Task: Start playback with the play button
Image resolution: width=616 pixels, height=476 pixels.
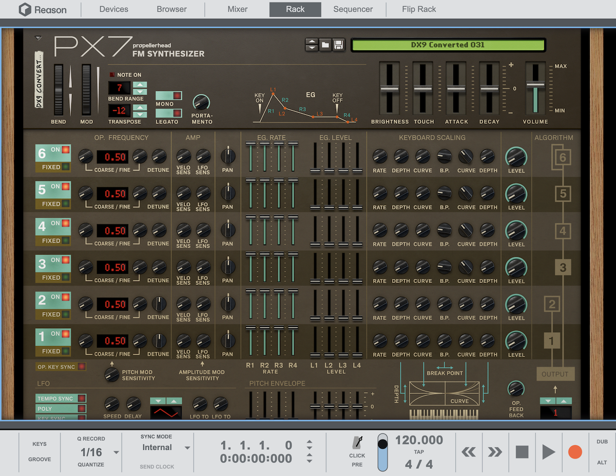Action: tap(549, 452)
